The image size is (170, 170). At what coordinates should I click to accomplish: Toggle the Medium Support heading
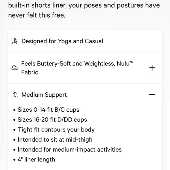44,95
